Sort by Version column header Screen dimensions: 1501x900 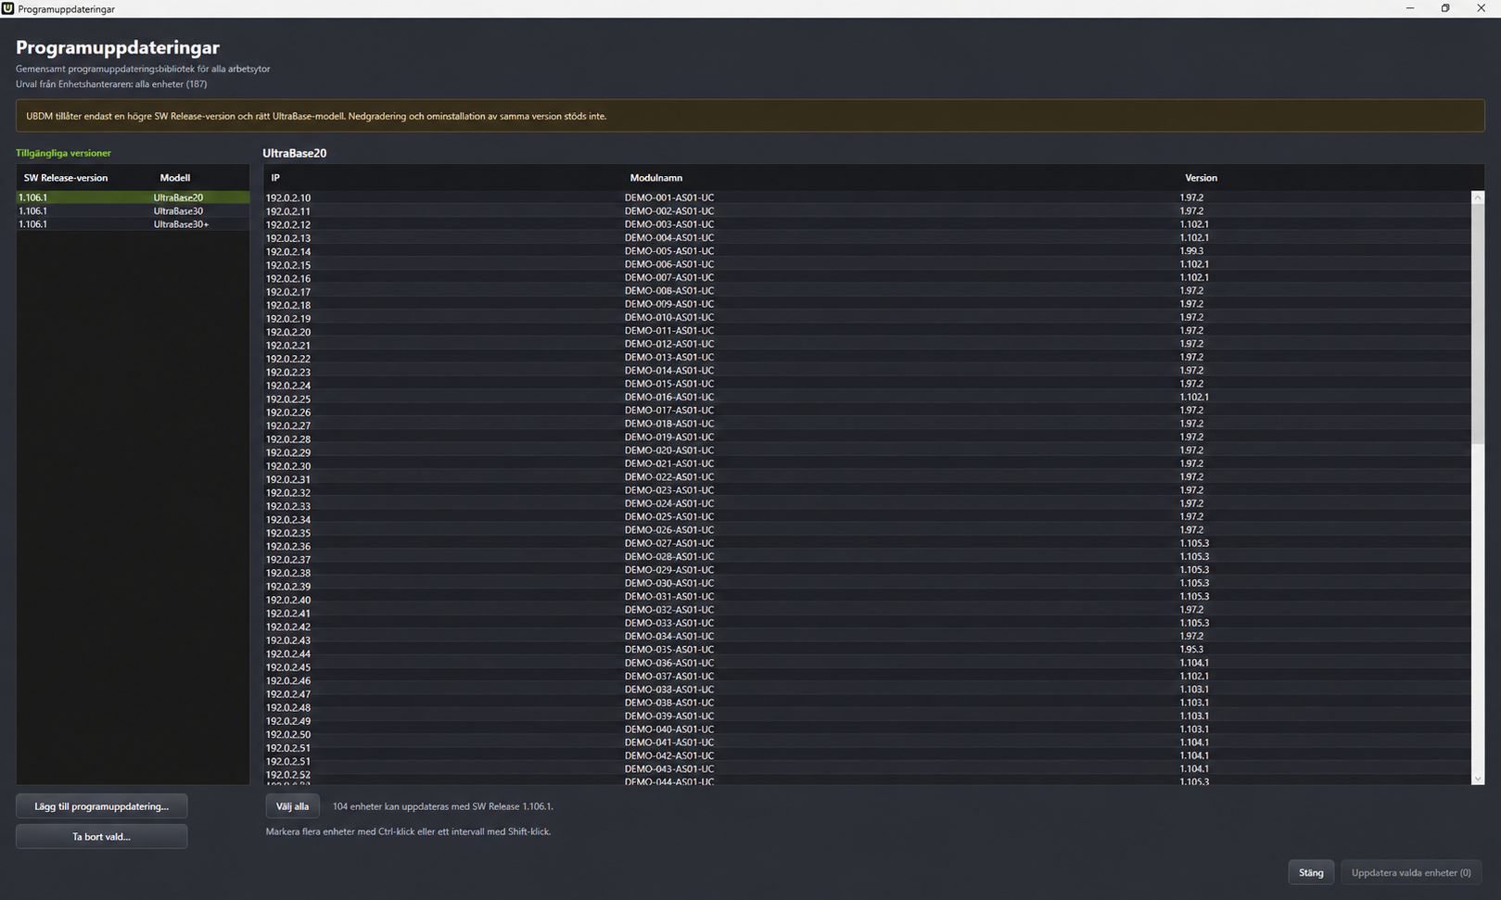(1201, 178)
